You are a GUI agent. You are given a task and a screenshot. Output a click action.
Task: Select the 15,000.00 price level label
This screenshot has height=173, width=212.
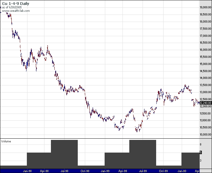point(205,64)
